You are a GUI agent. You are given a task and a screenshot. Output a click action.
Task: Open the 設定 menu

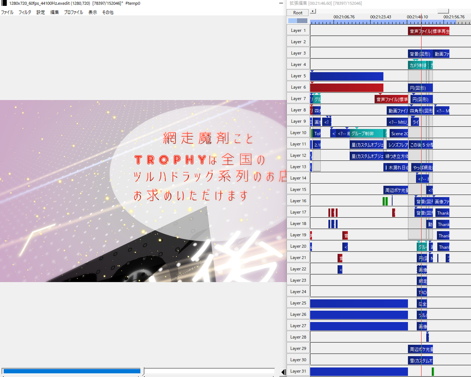click(41, 12)
